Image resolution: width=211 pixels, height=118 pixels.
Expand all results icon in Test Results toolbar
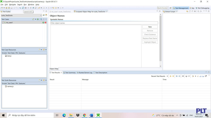(177, 76)
